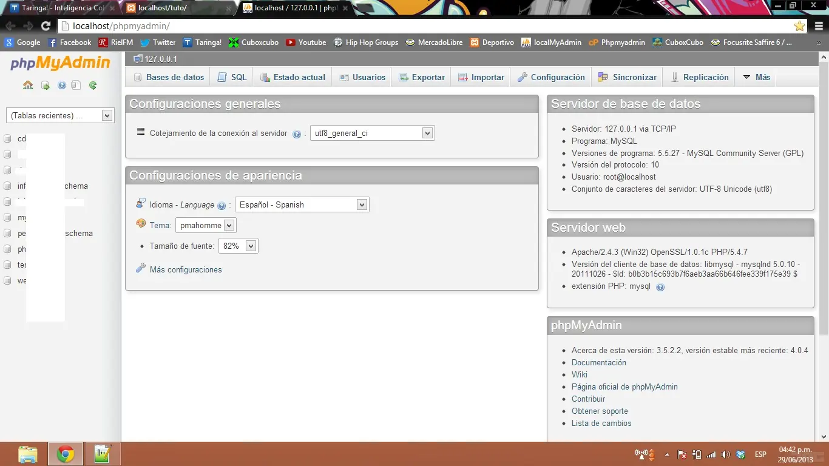Select the Exportar tab
The height and width of the screenshot is (466, 829).
point(422,77)
